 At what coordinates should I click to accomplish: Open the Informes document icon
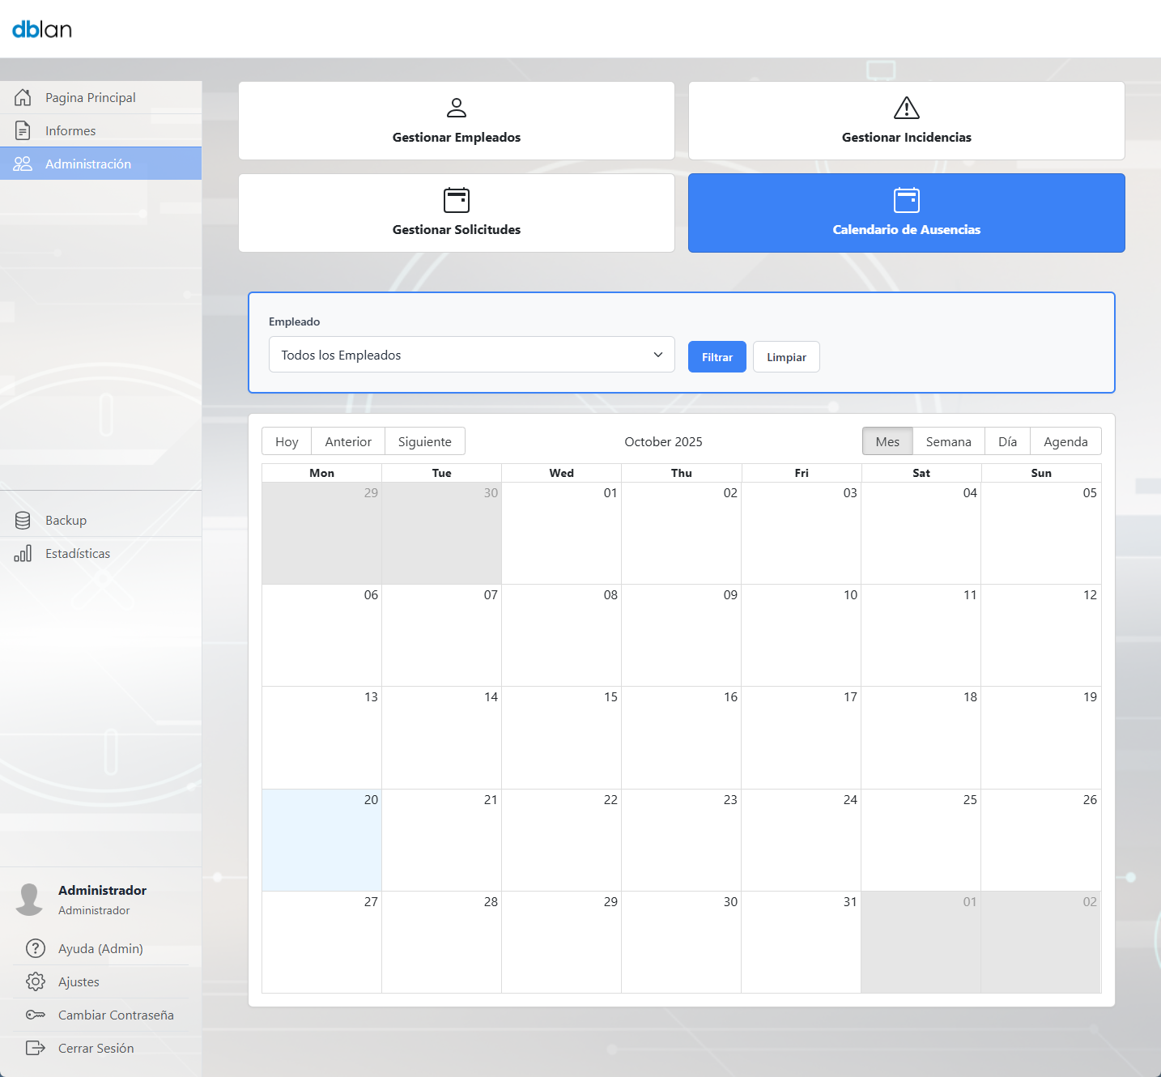coord(23,130)
